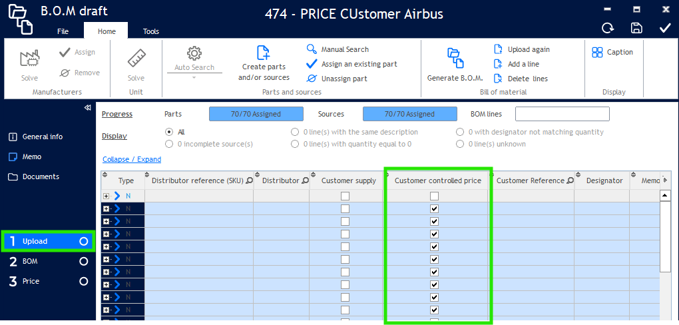
Task: Select Unassign part in ribbon
Action: (x=312, y=79)
